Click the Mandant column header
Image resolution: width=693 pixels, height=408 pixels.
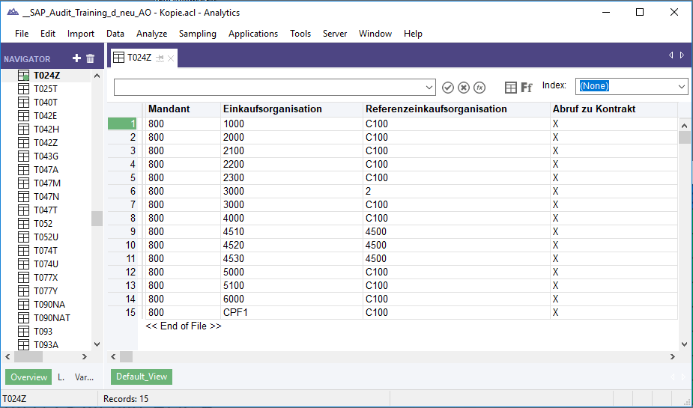(x=183, y=109)
